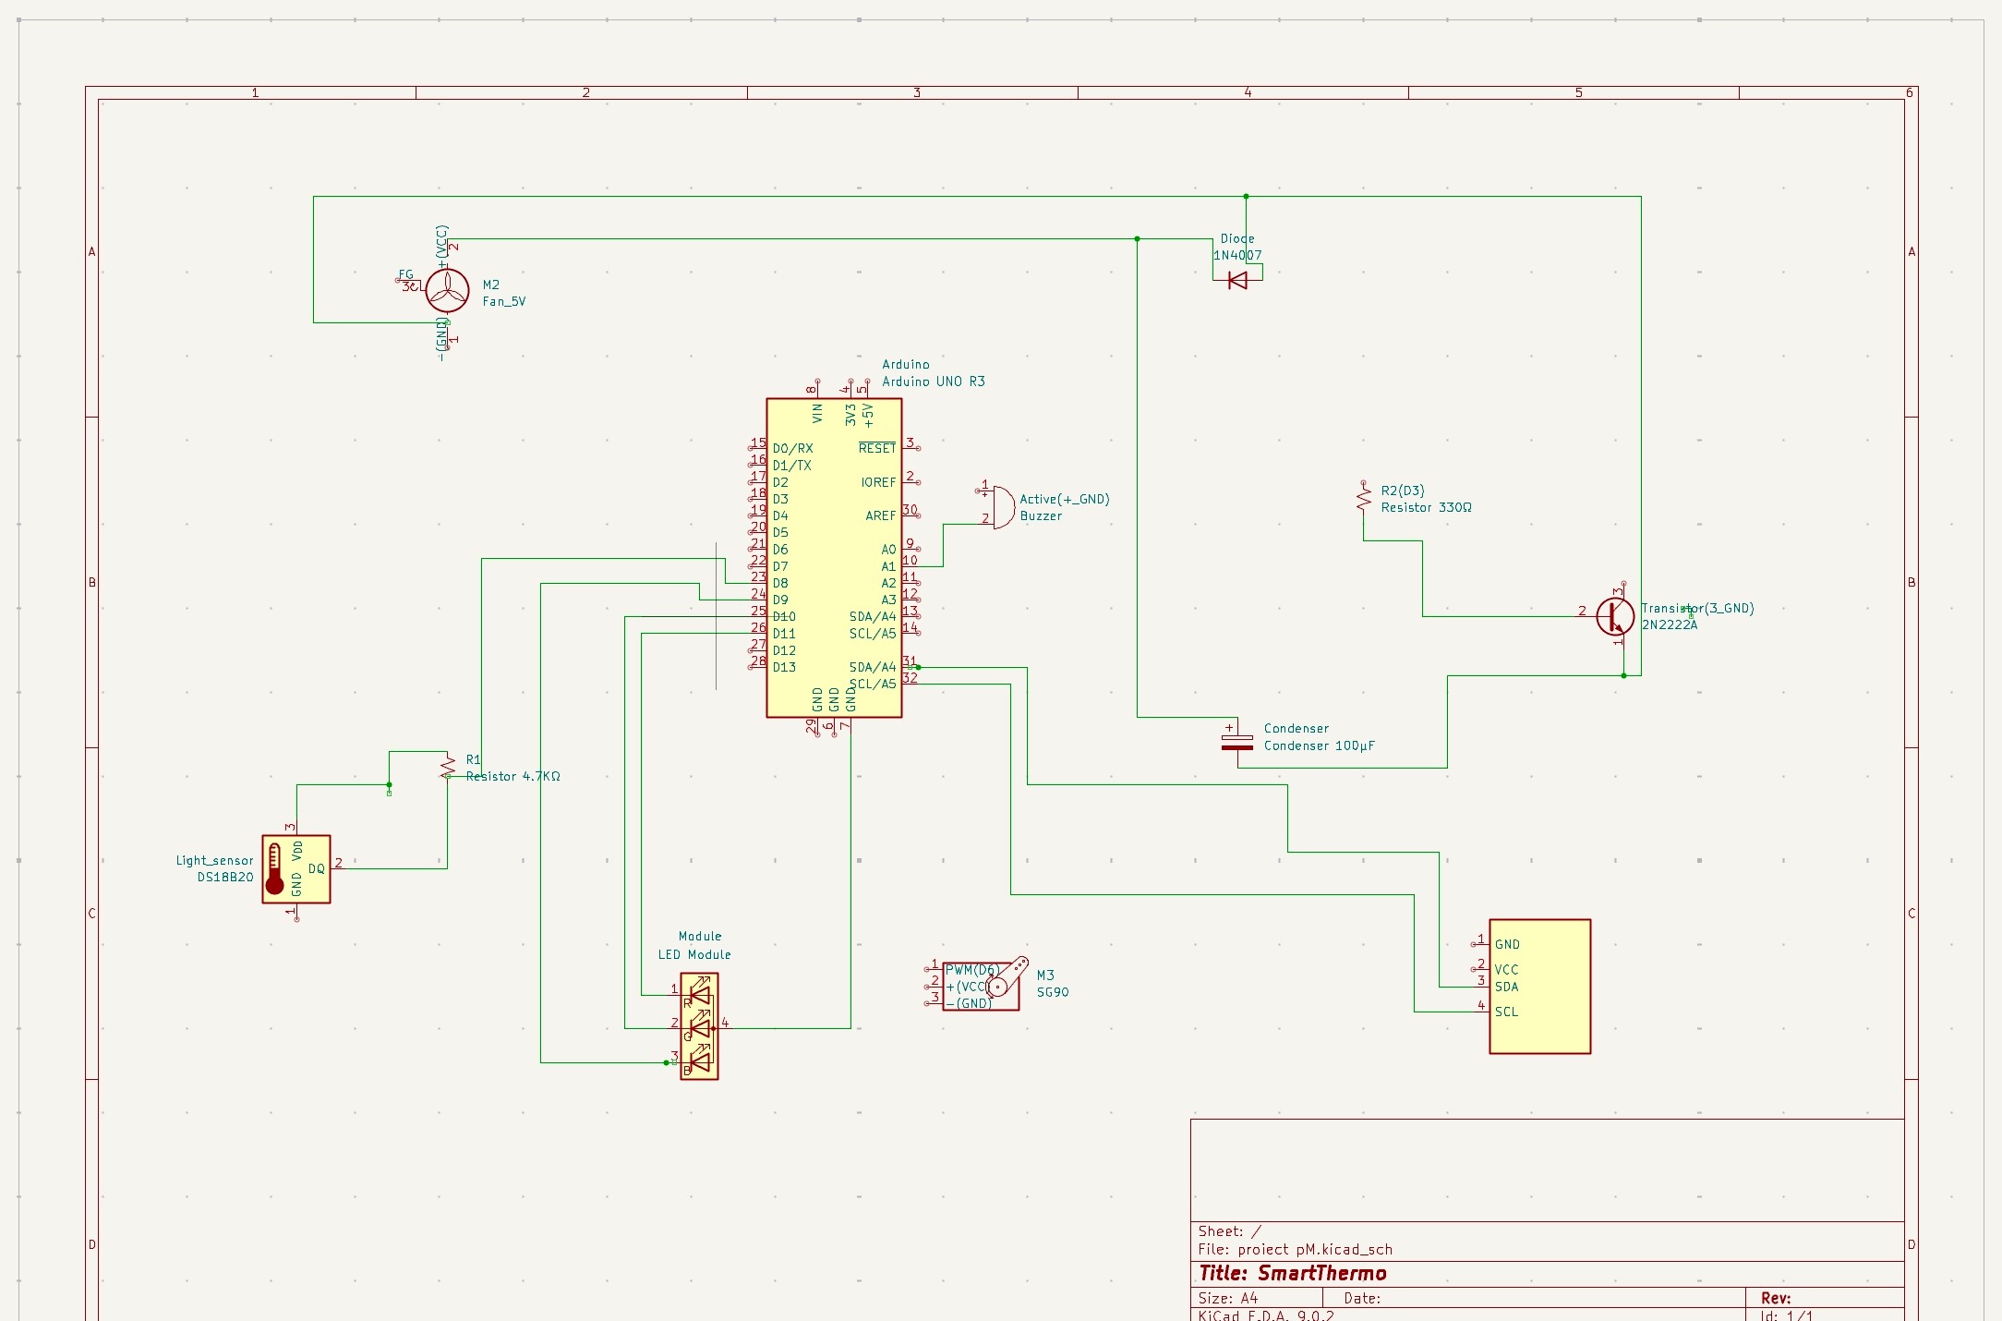Screen dimensions: 2002x1321
Task: Select the R1 4.7KΩ resistor symbol
Action: (448, 766)
